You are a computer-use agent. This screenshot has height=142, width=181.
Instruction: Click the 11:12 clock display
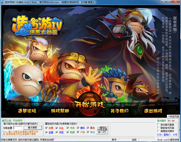pyautogui.click(x=171, y=121)
